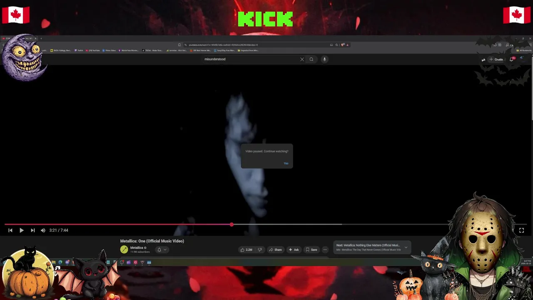
Task: Clear the search box with the X icon
Action: pos(302,59)
